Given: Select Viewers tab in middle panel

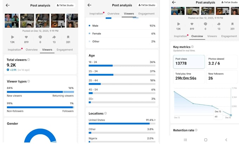Looking at the screenshot, I should point(129,14).
